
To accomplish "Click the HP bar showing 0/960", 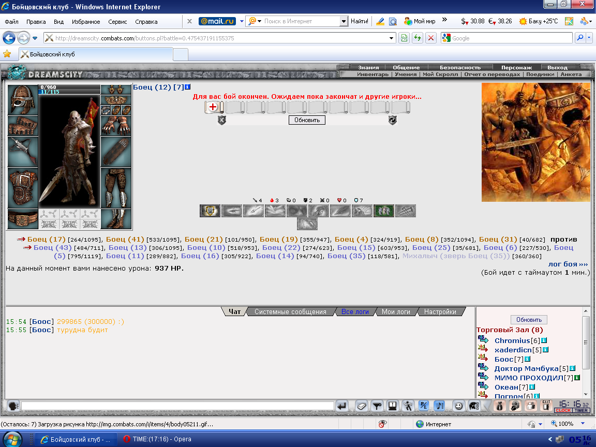I will tap(69, 87).
